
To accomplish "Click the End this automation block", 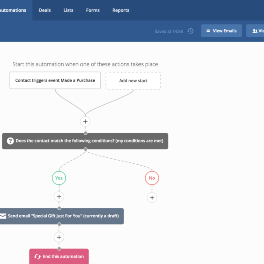I will pyautogui.click(x=59, y=256).
